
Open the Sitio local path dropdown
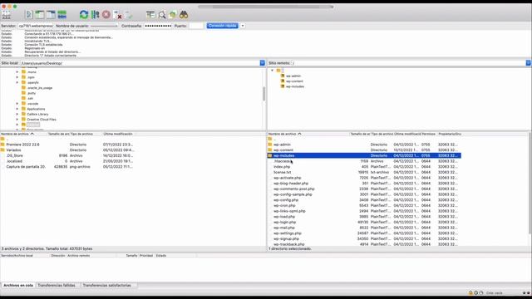263,63
